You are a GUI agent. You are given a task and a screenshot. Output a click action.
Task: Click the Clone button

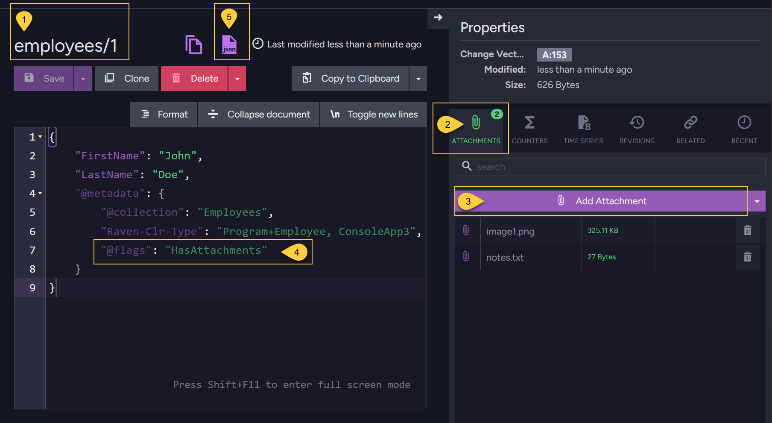pos(127,79)
